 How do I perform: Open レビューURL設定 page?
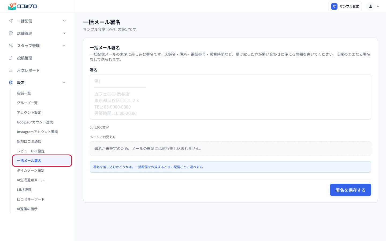pyautogui.click(x=31, y=151)
